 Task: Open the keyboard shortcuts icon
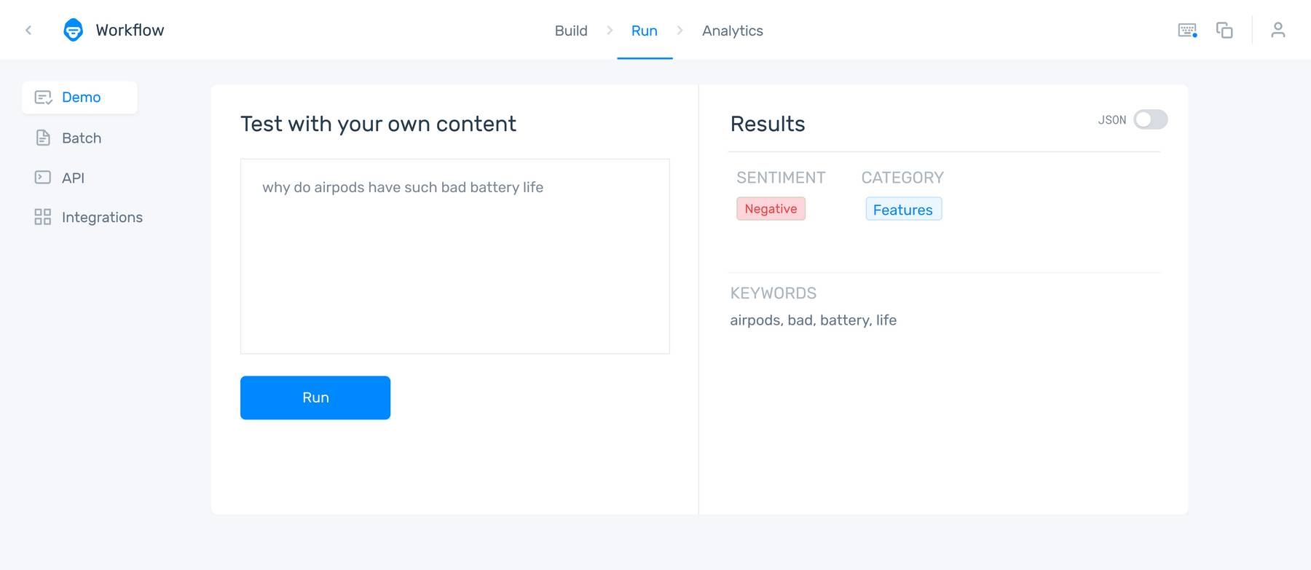click(x=1187, y=30)
